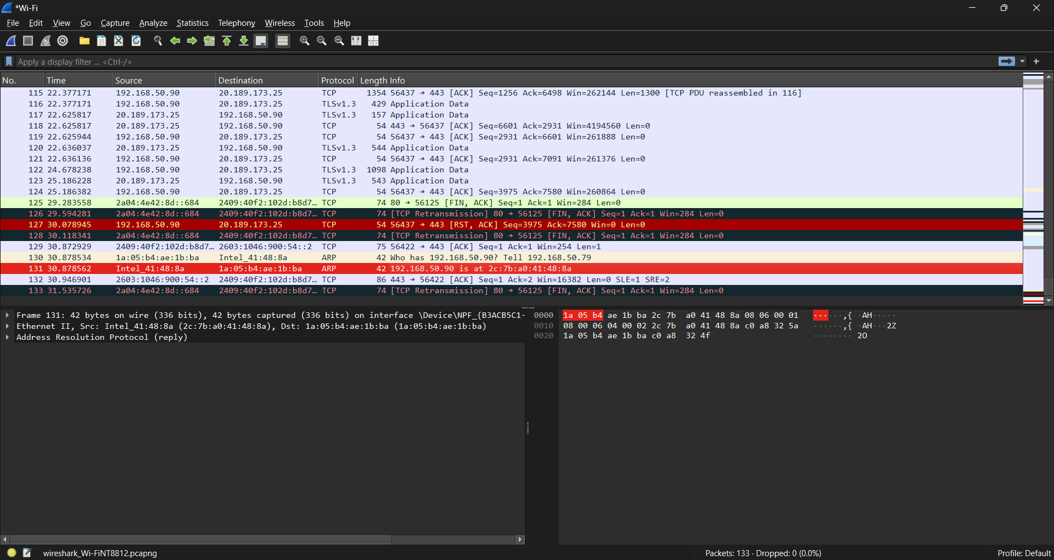Open capture file properties status icon
This screenshot has height=560, width=1054.
tap(27, 552)
